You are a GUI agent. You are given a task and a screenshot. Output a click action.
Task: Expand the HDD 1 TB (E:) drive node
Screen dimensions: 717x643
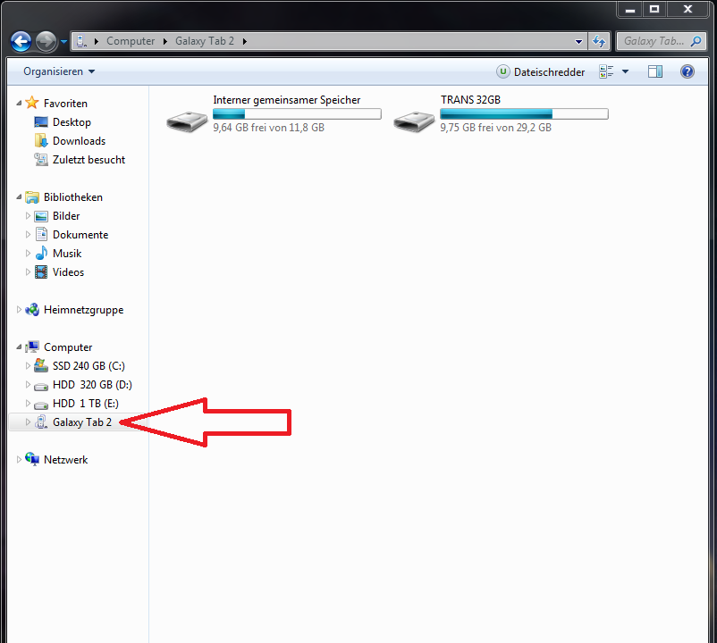click(28, 404)
